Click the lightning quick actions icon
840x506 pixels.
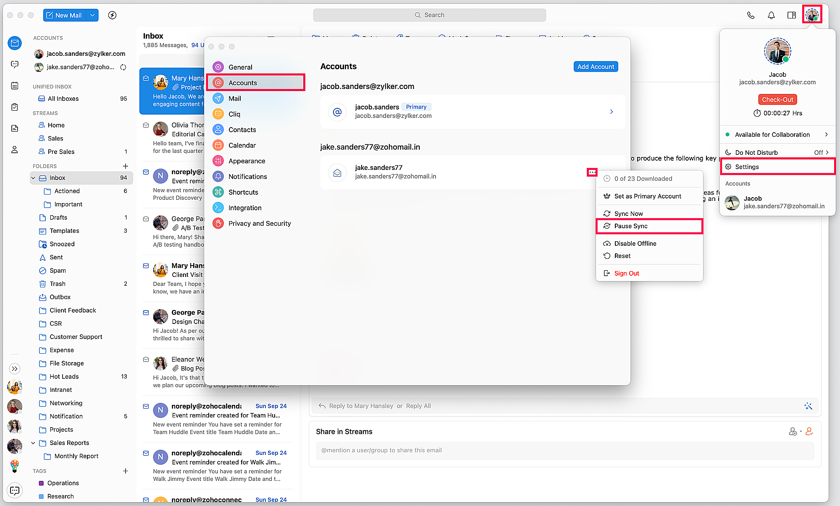[x=112, y=15]
